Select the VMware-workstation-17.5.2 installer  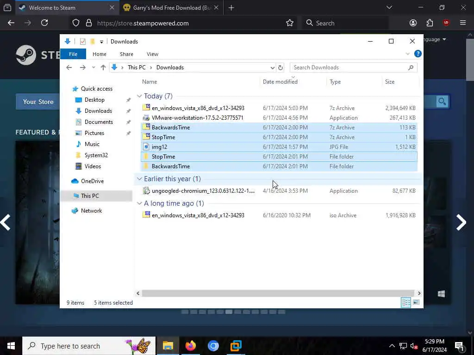coord(279,118)
